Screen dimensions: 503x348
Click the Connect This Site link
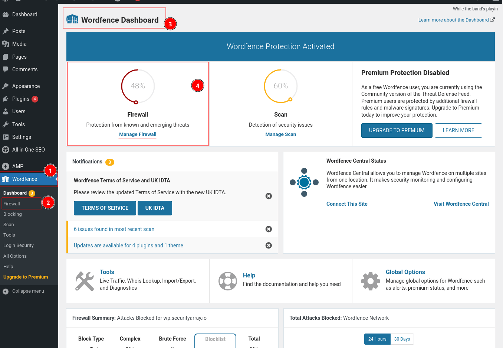tap(347, 204)
